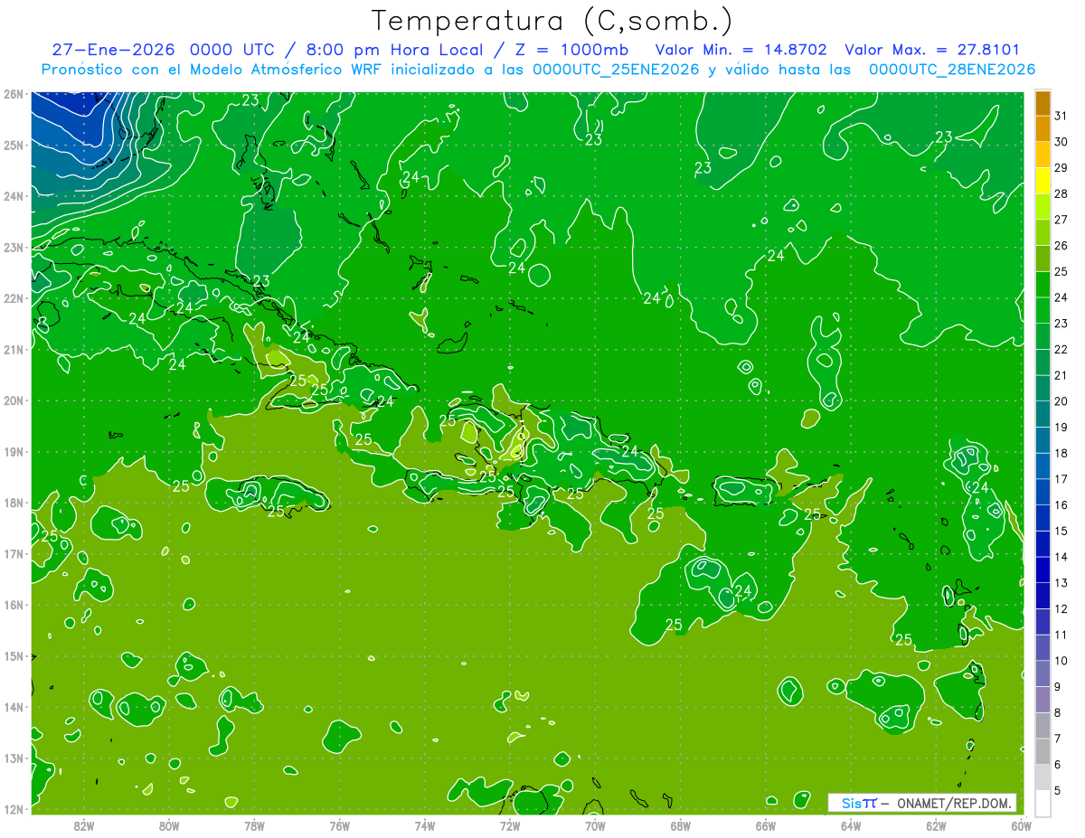
Task: Click the '66W' longitude axis label
Action: click(766, 825)
